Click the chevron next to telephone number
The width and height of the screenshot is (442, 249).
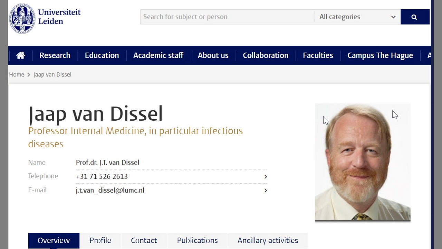265,177
